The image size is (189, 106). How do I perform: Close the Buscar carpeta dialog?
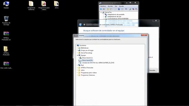point(144,35)
